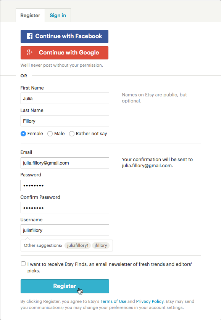Enable the Etsy Finds newsletter checkbox
Viewport: 221px width, 320px height.
point(23,264)
